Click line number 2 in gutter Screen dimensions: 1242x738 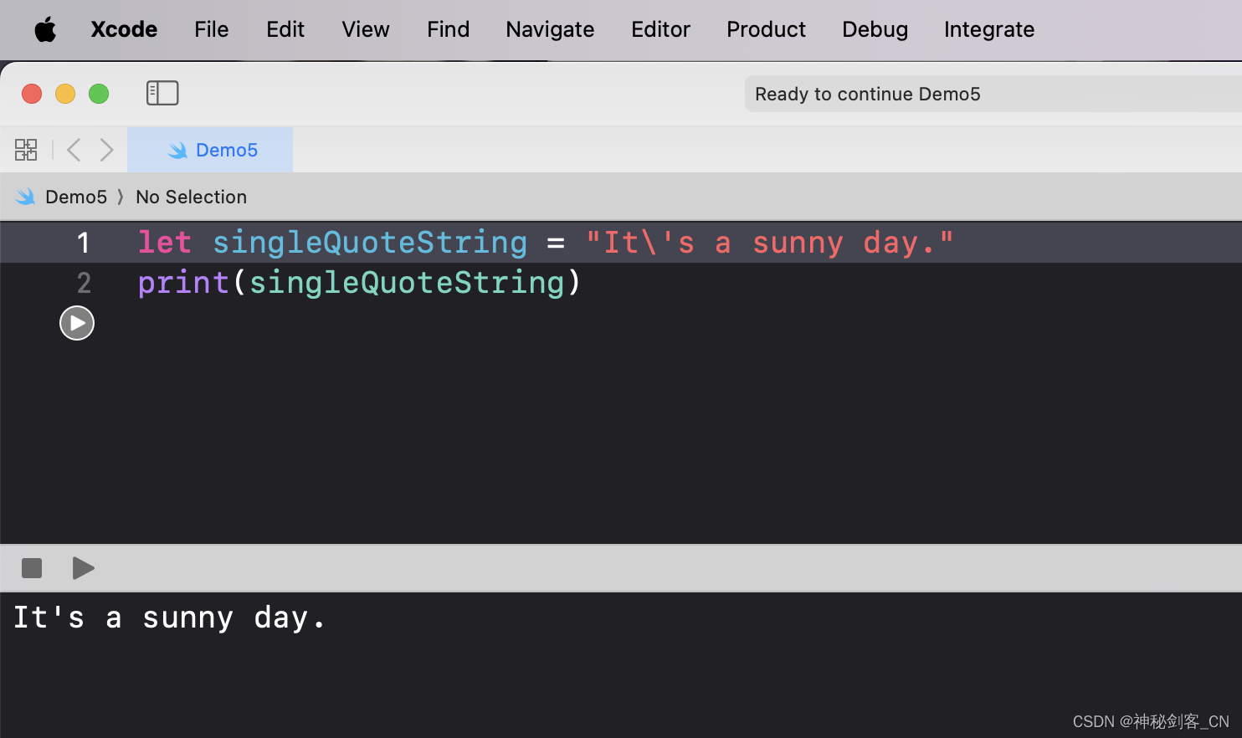pos(84,283)
